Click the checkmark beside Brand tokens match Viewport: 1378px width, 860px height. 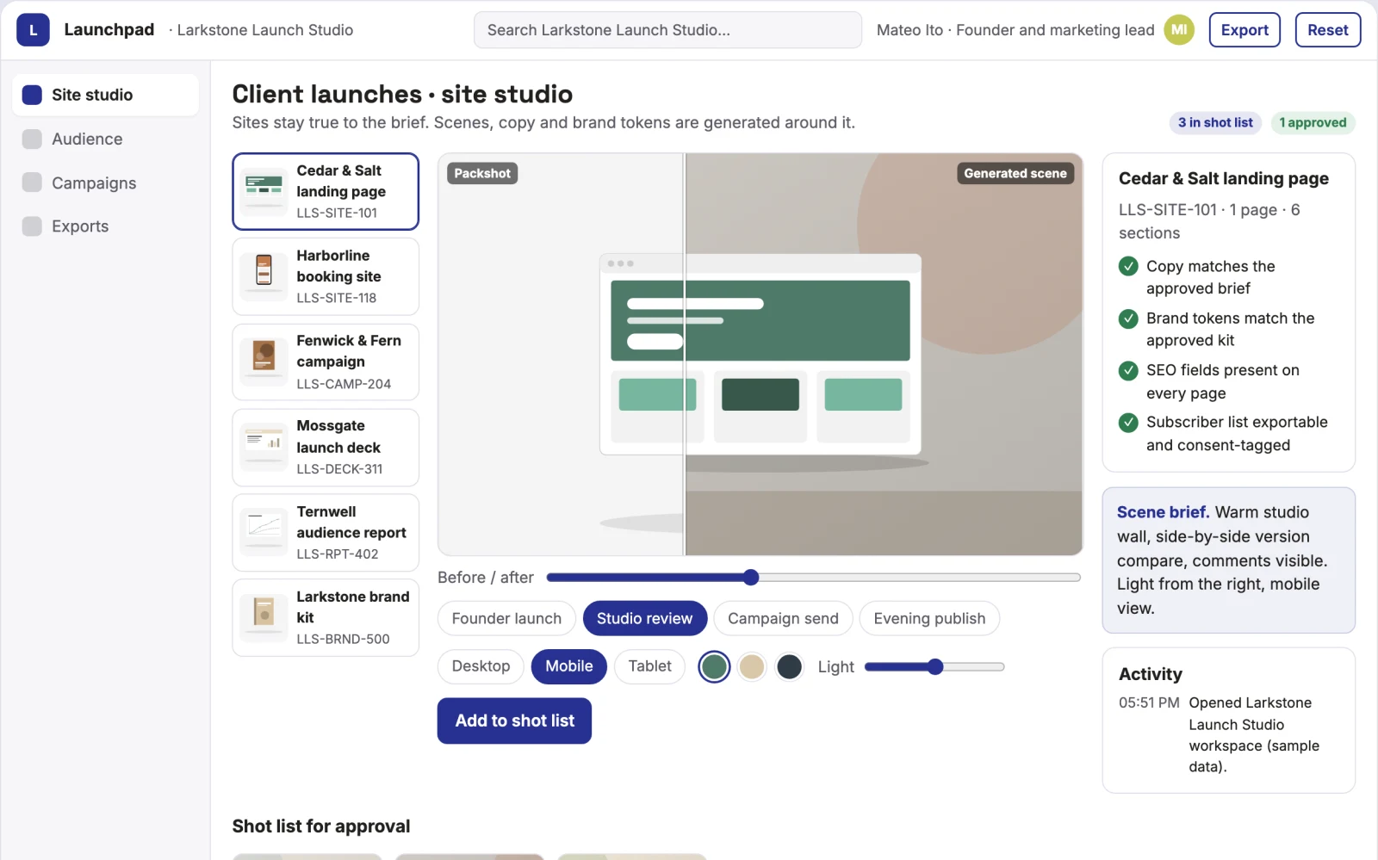[1128, 319]
